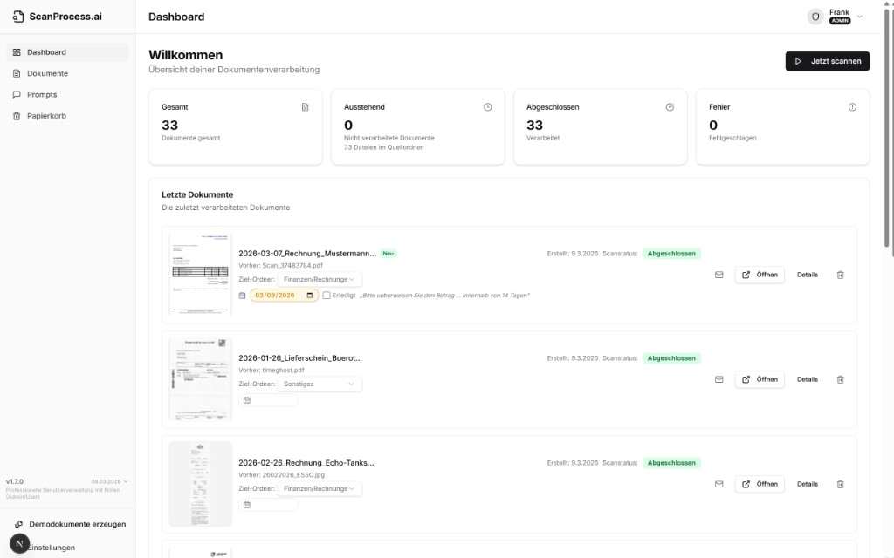Expand the v1.7.0 version info chevron
The image size is (894, 558).
126,481
